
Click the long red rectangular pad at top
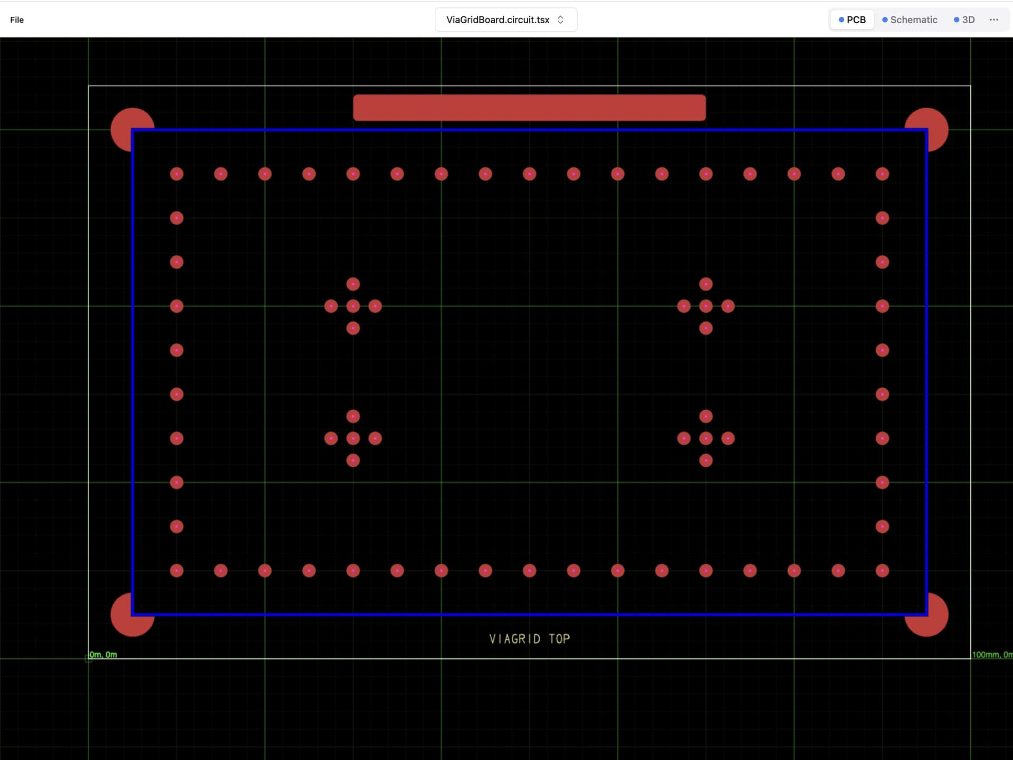pyautogui.click(x=529, y=108)
